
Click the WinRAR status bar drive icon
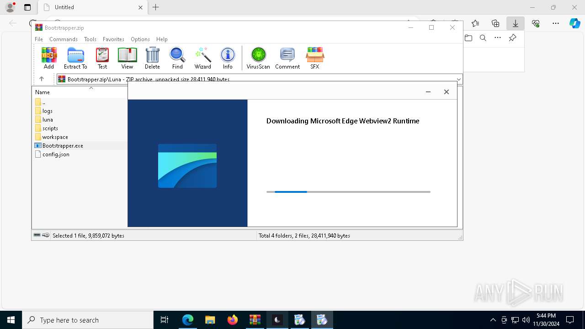(x=37, y=235)
